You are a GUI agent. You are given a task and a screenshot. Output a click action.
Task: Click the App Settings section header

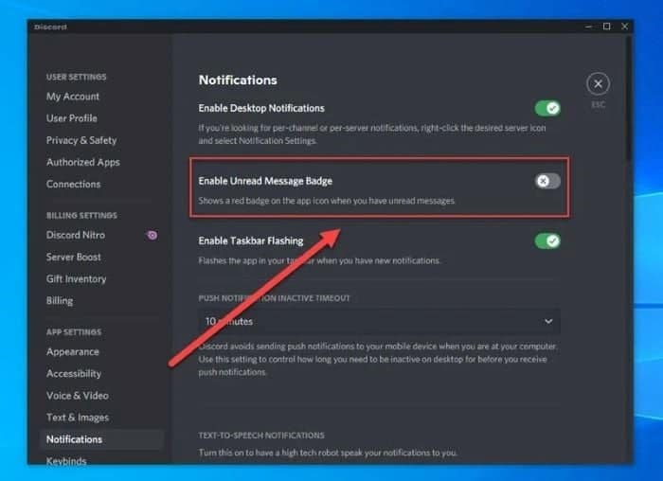[74, 332]
